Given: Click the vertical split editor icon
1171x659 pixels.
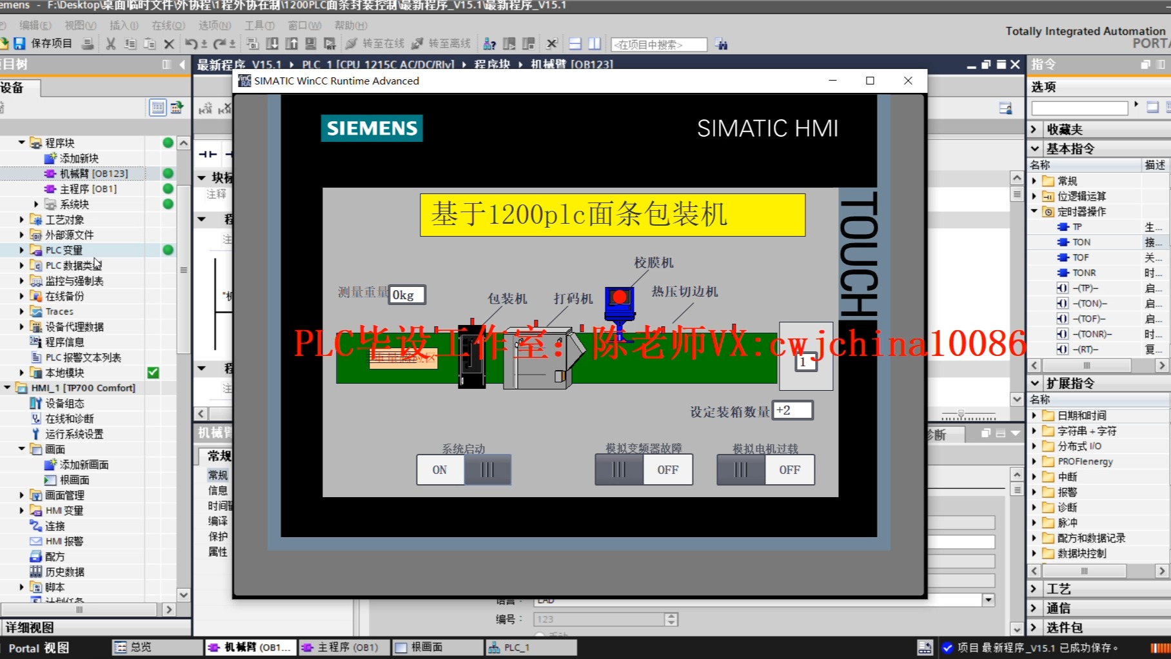Looking at the screenshot, I should (x=595, y=44).
